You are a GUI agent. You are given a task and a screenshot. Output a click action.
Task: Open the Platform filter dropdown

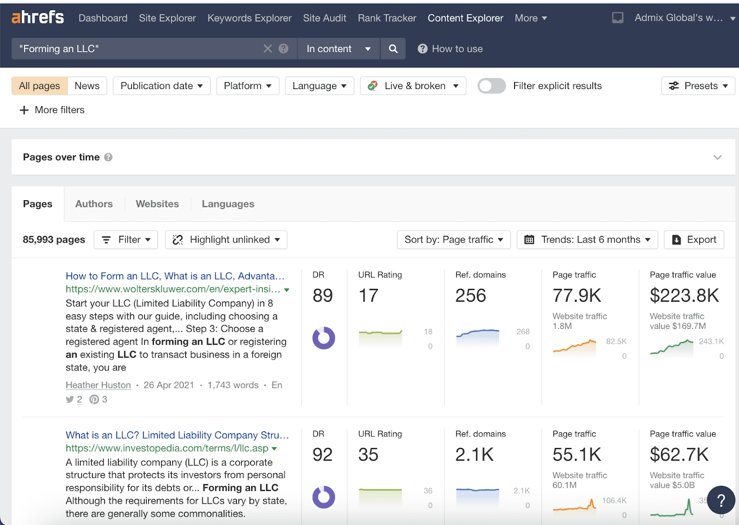coord(248,86)
